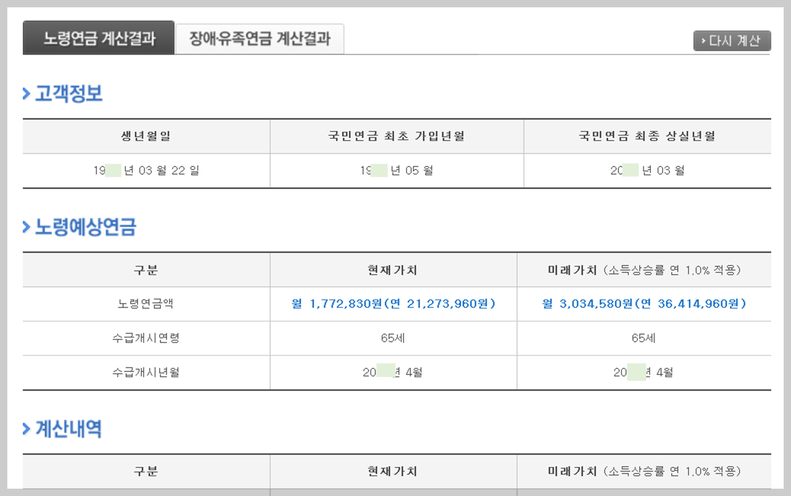
Task: Click the 고객정보 section heading
Action: point(68,94)
